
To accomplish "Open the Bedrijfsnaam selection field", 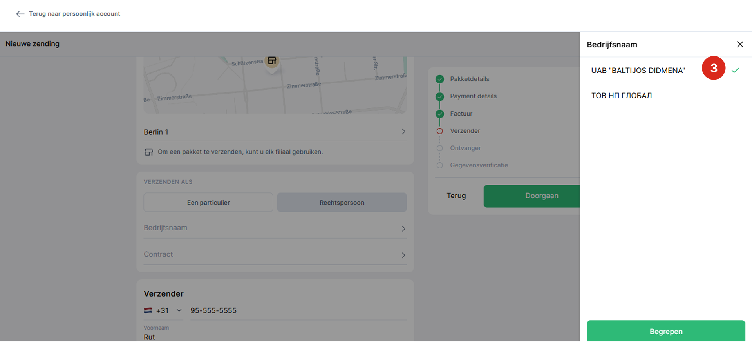I will tap(275, 228).
